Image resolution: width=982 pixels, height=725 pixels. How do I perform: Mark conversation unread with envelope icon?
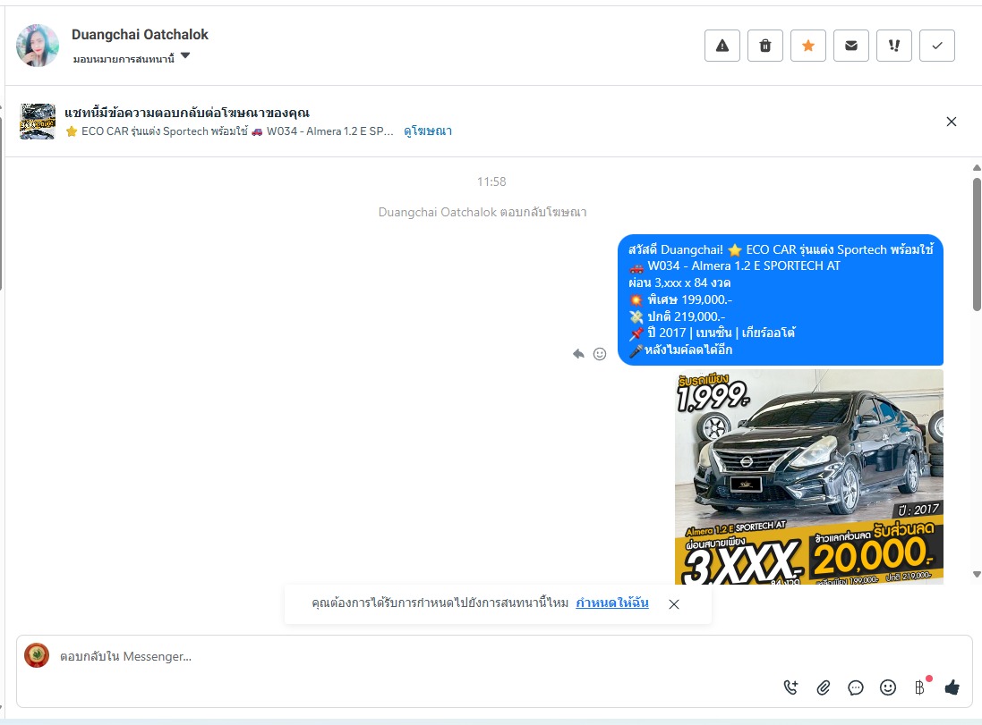[x=851, y=46]
